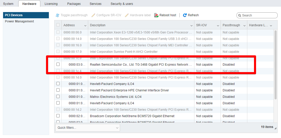
Task: Click the vertical scrollbar of device list
Action: click(276, 64)
